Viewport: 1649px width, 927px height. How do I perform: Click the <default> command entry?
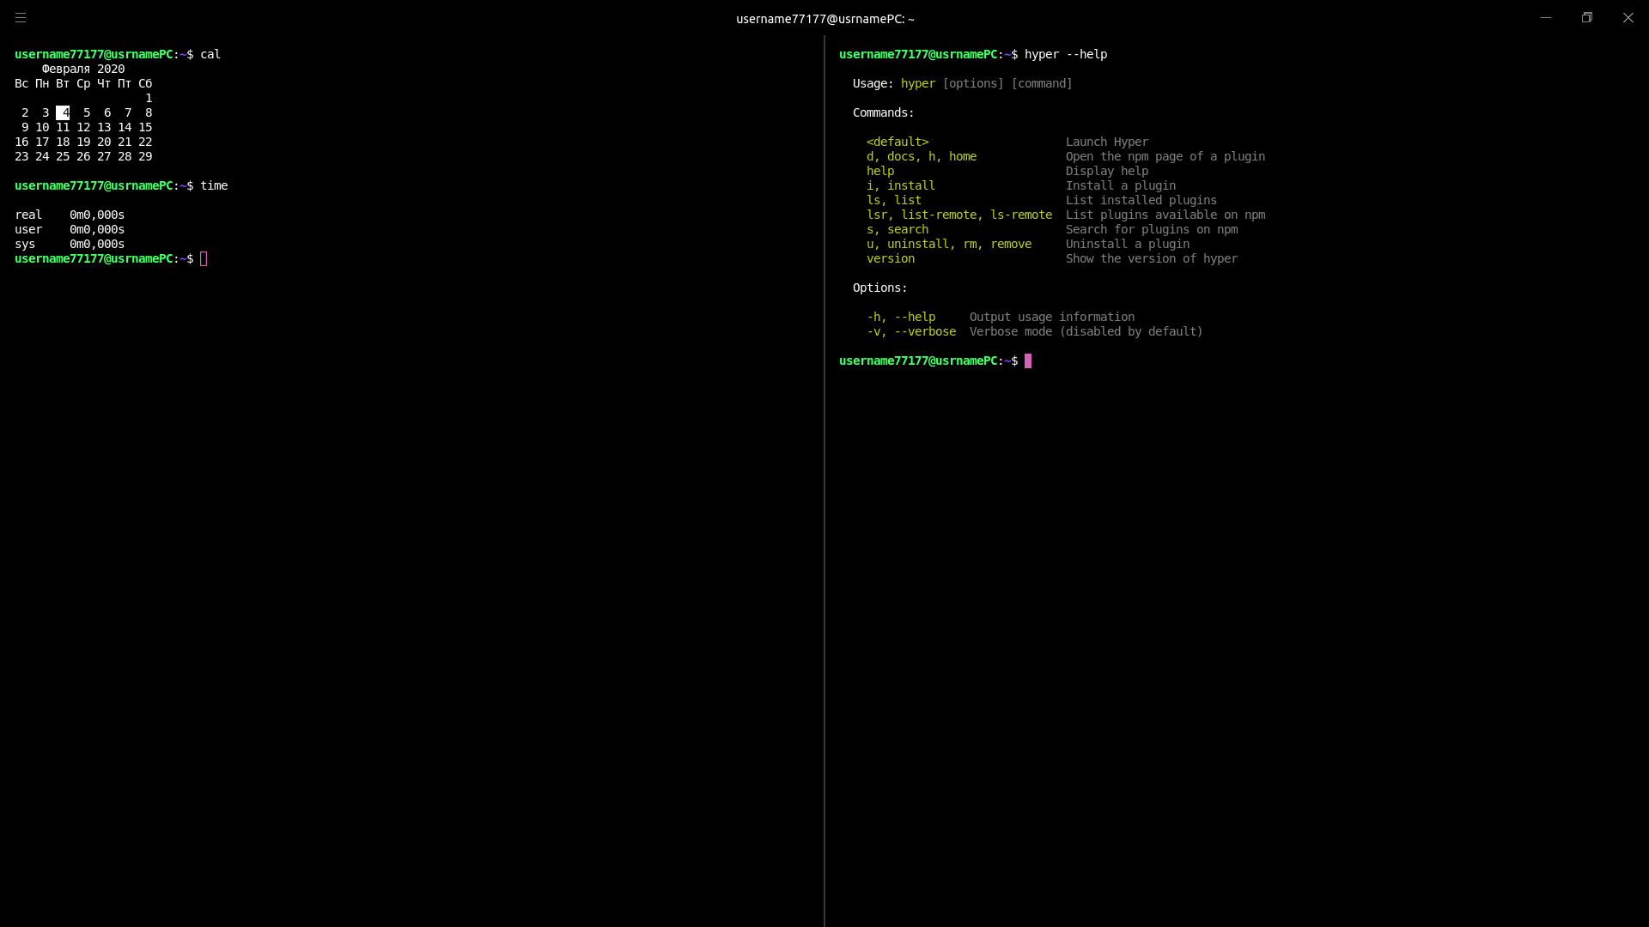coord(898,142)
